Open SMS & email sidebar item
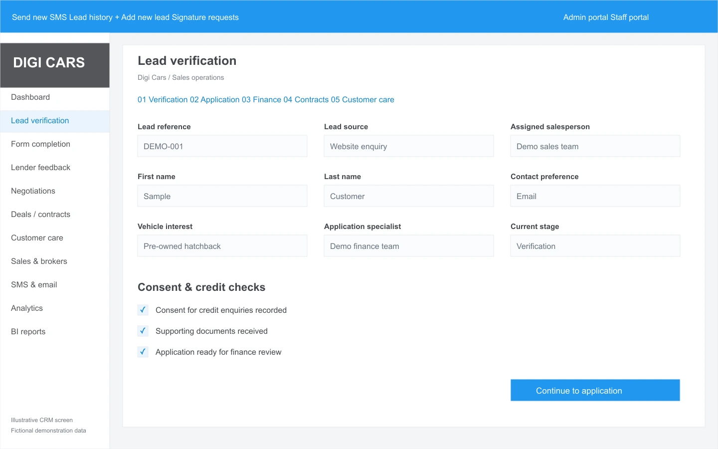 click(55, 285)
